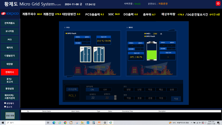
Task: Expand the 배터리 section chevron
Action: click(x=127, y=27)
